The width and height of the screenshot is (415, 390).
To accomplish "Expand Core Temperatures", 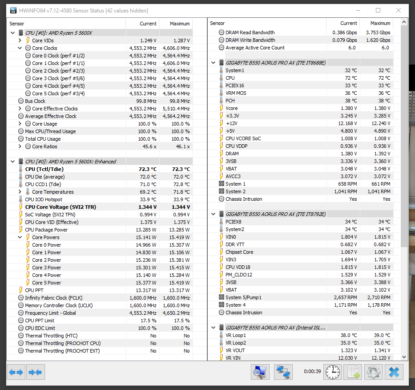I will click(x=20, y=191).
